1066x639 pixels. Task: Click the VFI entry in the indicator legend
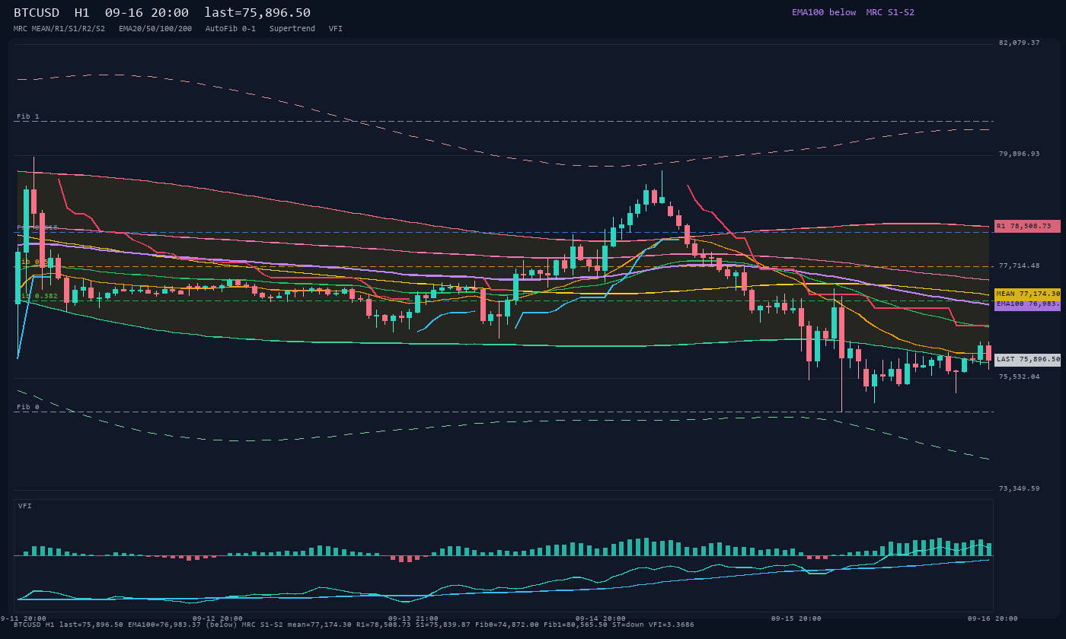(336, 28)
